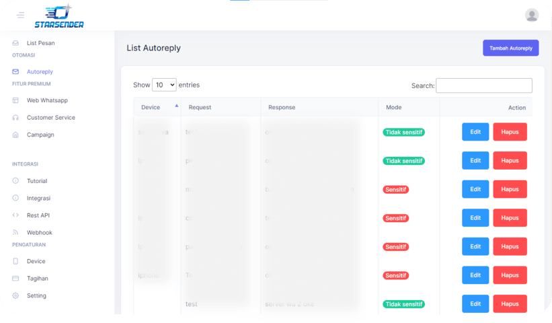
Task: Sort table by Response column
Action: 319,107
